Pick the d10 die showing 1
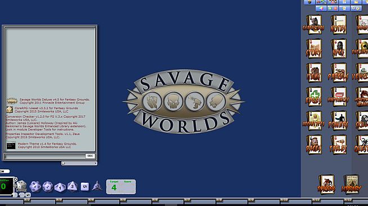368x206 pixels. pyautogui.click(x=60, y=187)
